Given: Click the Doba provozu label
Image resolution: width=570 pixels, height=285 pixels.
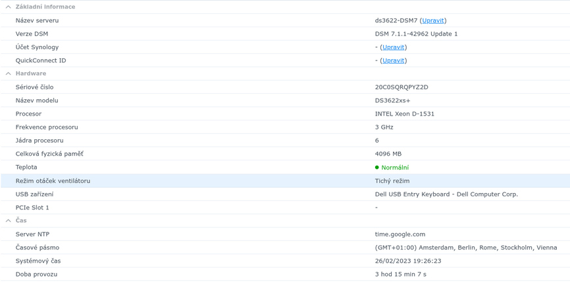Looking at the screenshot, I should coord(36,274).
